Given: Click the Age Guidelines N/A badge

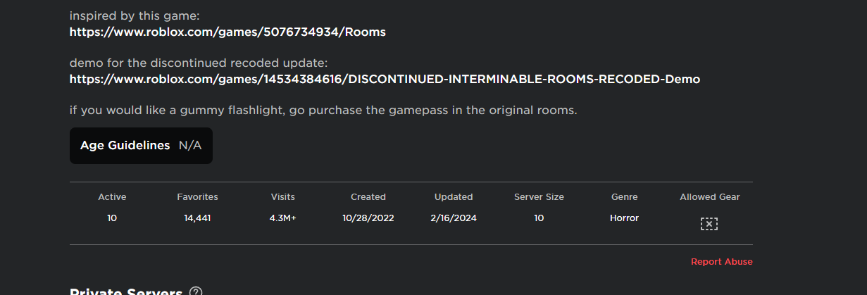Looking at the screenshot, I should (x=141, y=146).
